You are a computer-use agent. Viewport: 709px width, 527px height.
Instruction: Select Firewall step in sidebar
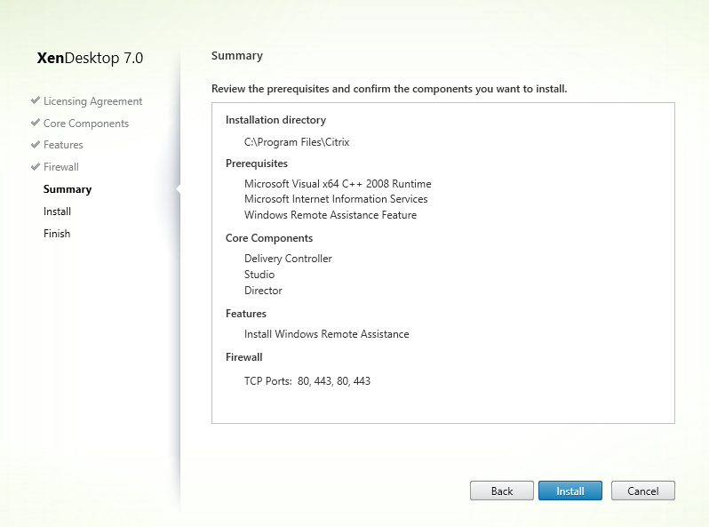click(x=61, y=167)
